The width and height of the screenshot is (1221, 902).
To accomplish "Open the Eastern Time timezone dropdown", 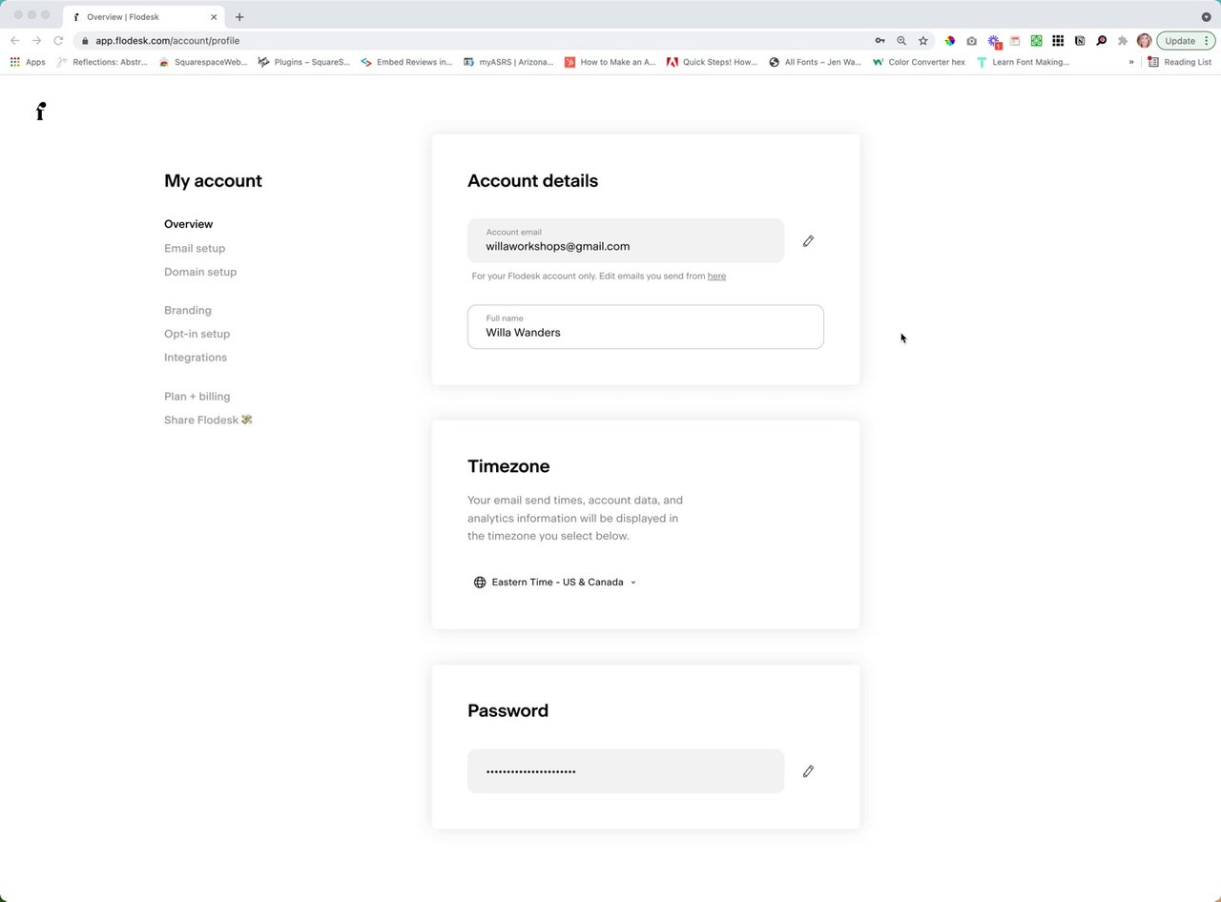I will click(555, 583).
